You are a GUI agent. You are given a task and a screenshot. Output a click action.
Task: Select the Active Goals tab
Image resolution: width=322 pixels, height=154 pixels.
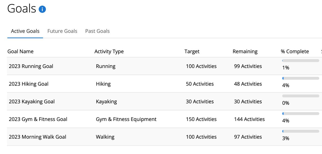point(25,31)
